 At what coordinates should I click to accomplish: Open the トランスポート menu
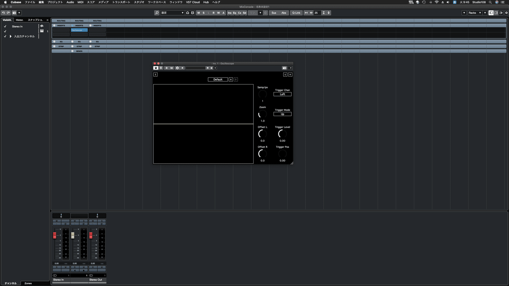[x=121, y=2]
